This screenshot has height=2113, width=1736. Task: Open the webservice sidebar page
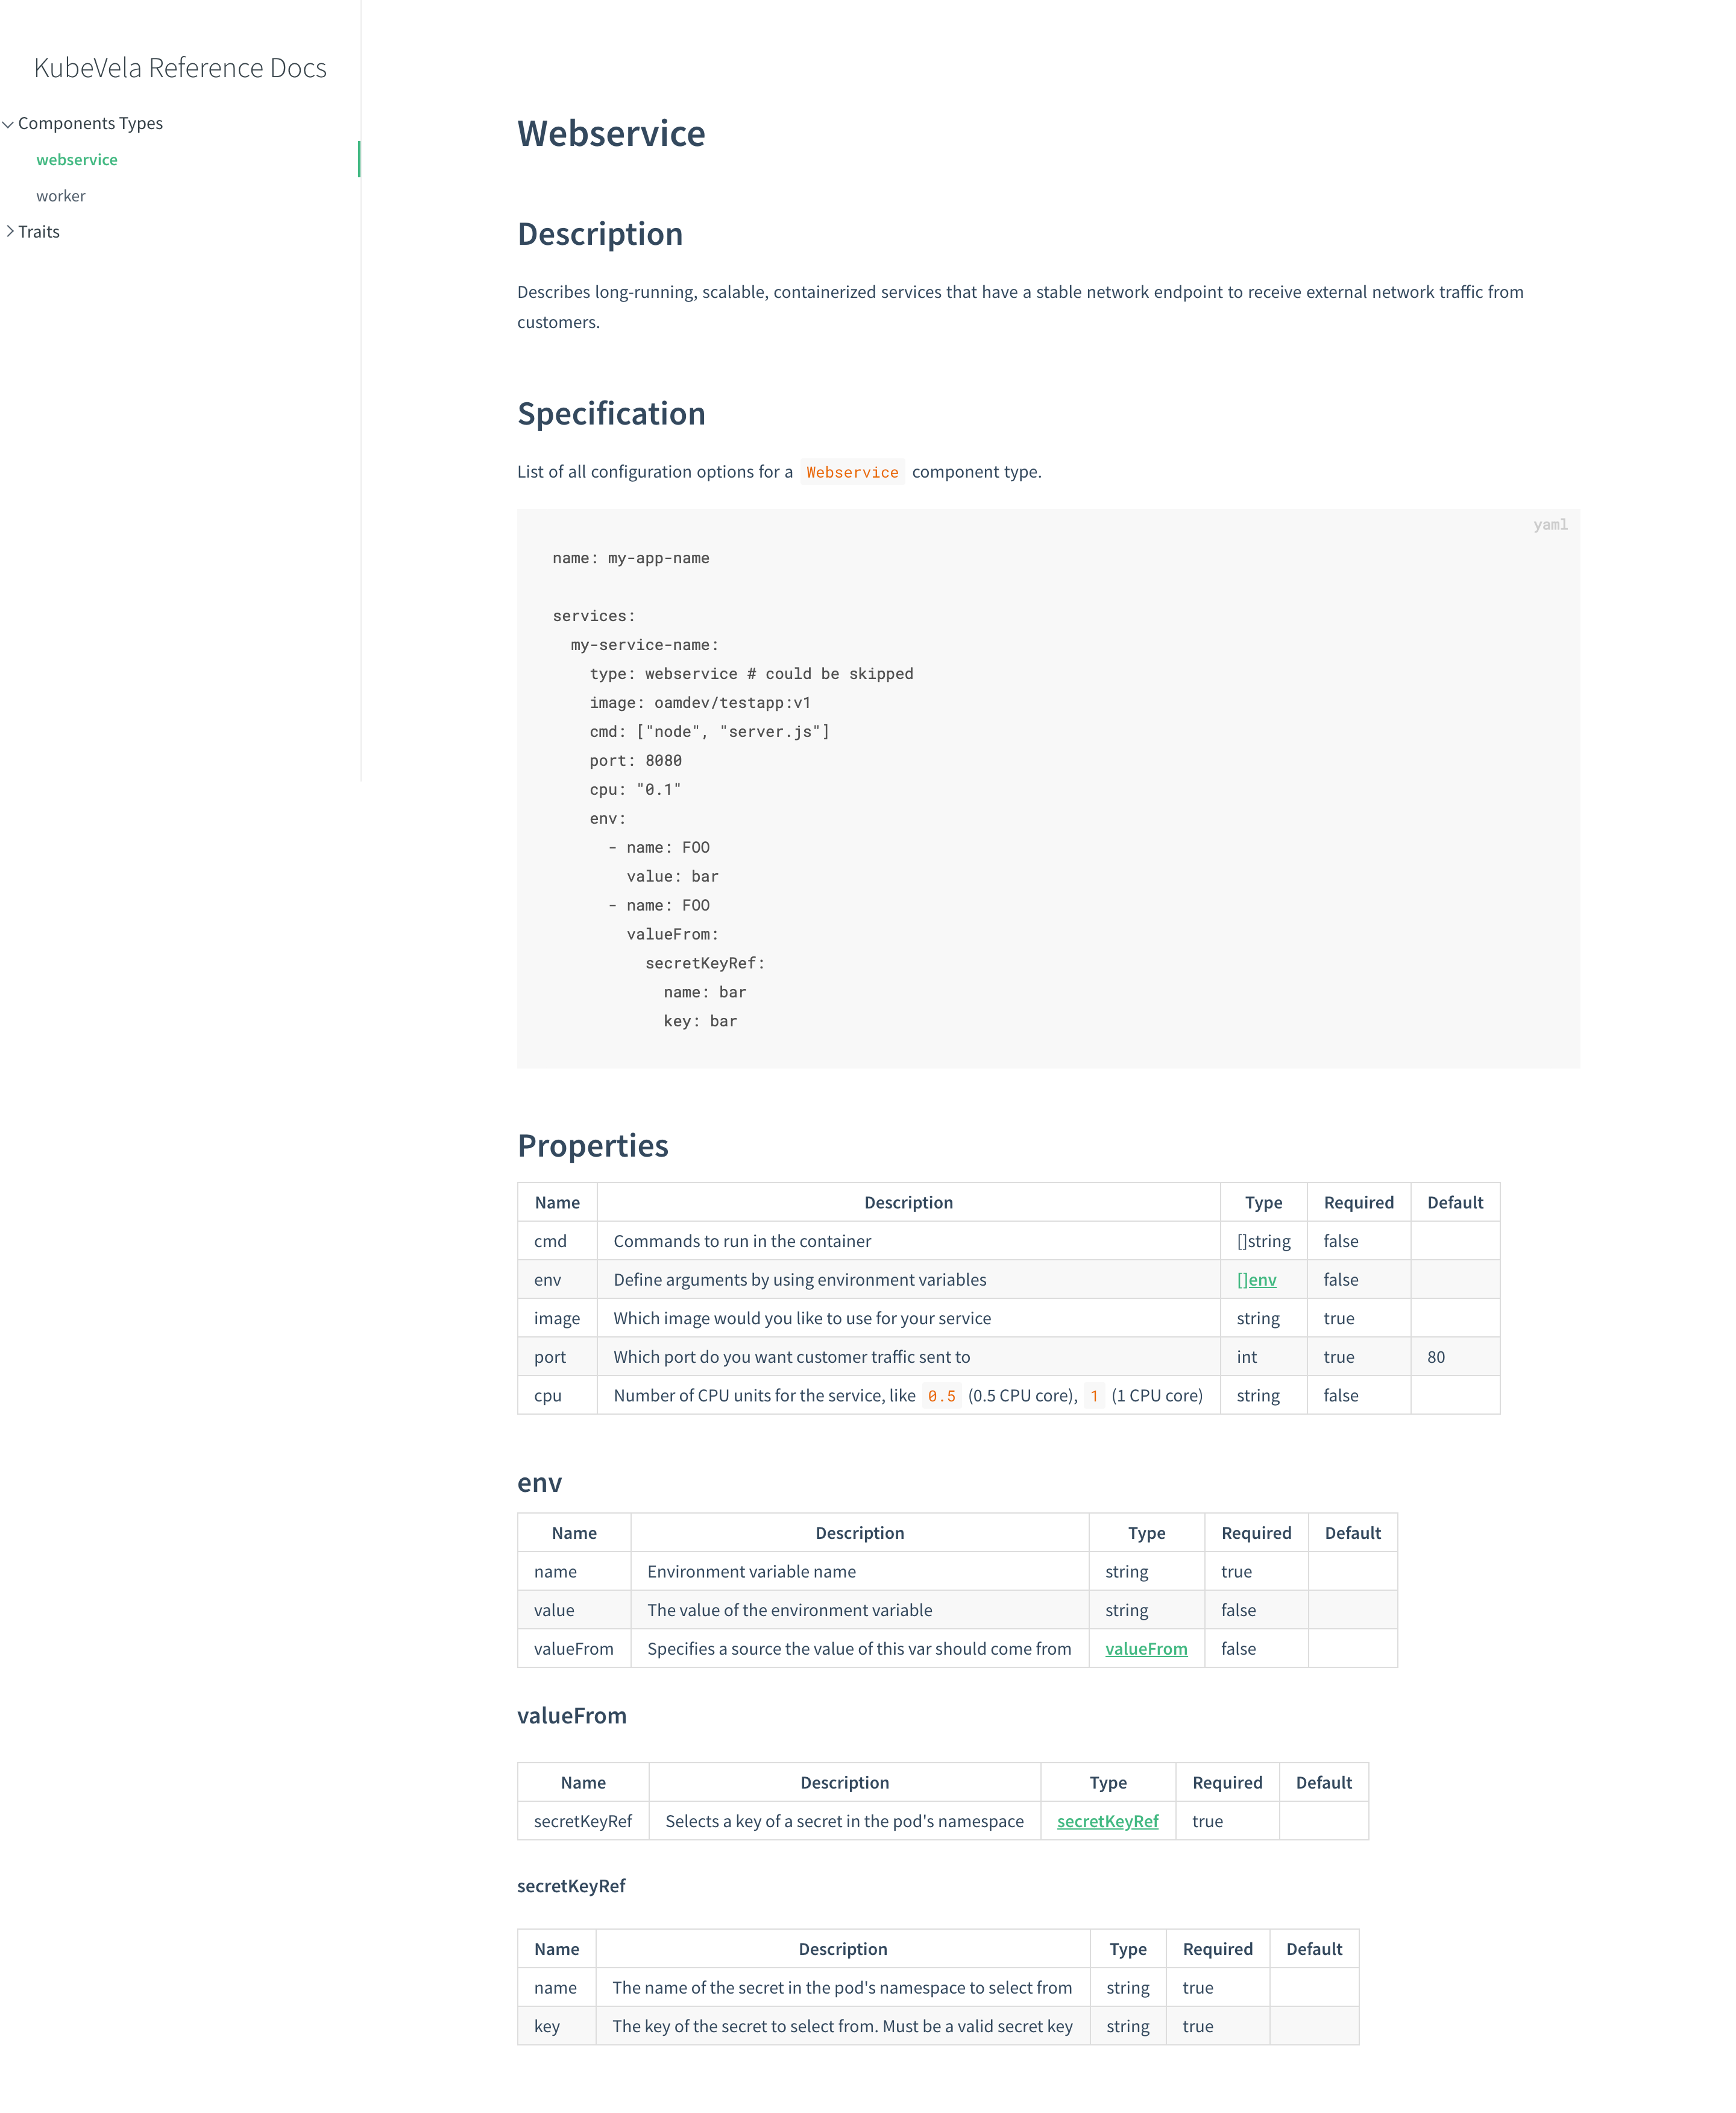77,160
